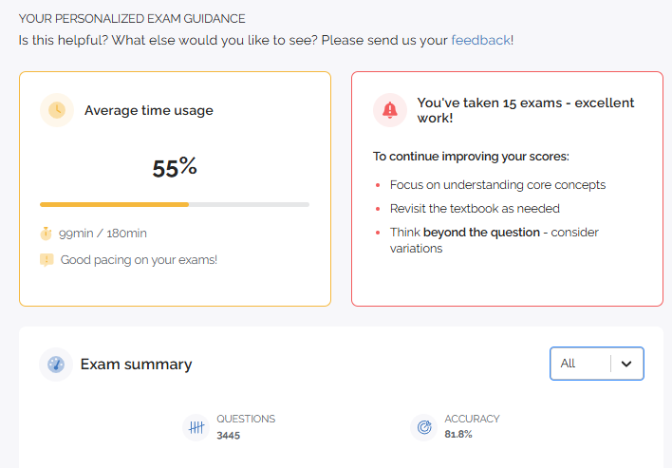
Task: Open the All filter dropdown
Action: point(596,364)
